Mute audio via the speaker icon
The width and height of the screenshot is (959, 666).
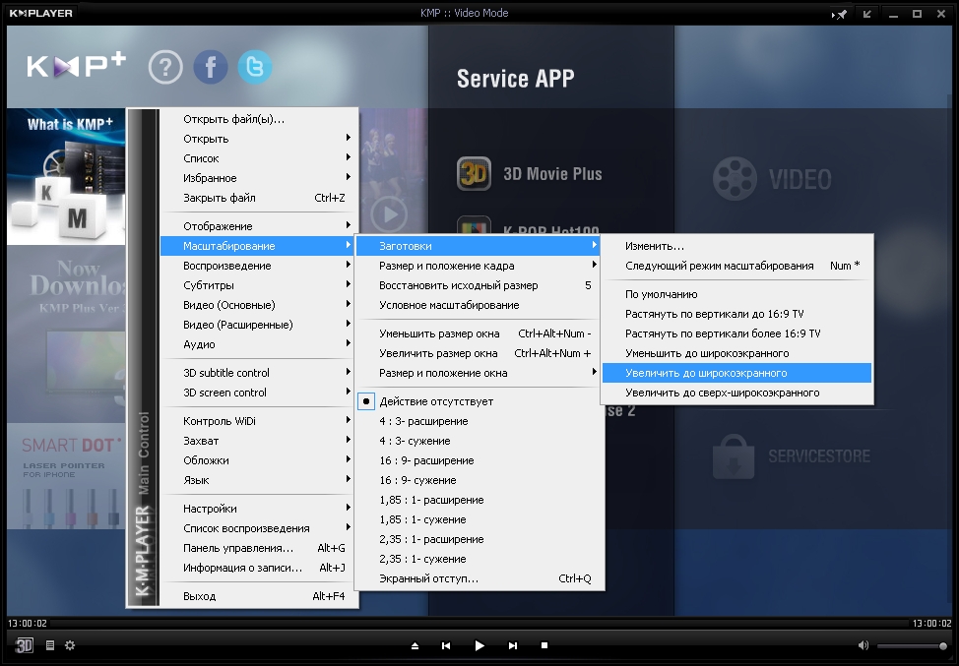863,645
